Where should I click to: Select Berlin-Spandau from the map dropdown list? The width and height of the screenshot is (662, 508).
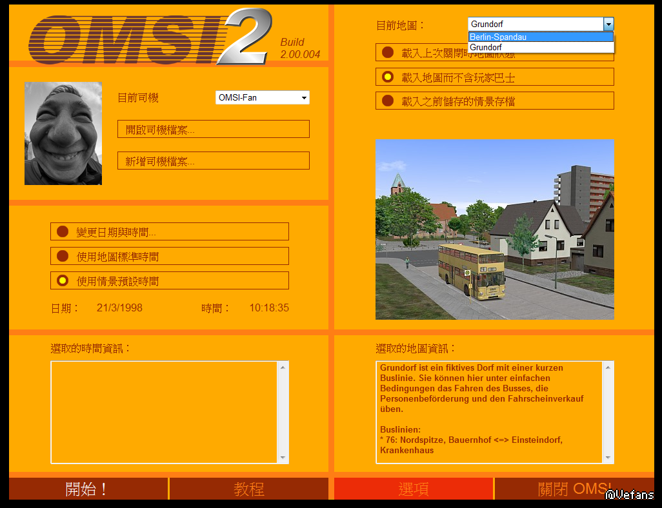tap(541, 37)
